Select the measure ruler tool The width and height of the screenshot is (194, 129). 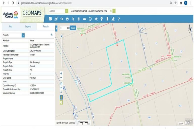tap(84, 19)
